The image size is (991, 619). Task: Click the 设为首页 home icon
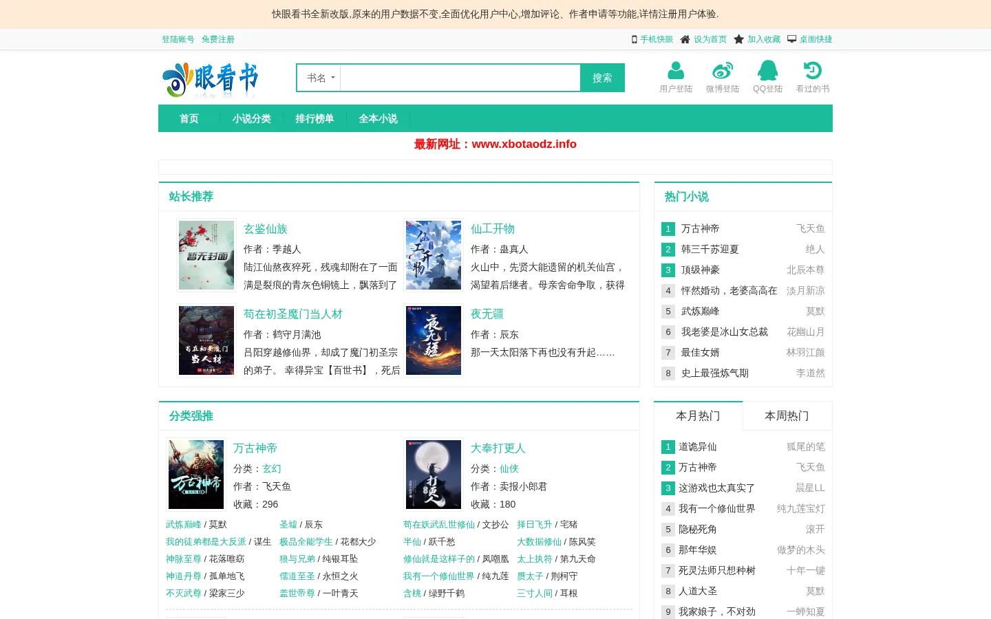[685, 39]
